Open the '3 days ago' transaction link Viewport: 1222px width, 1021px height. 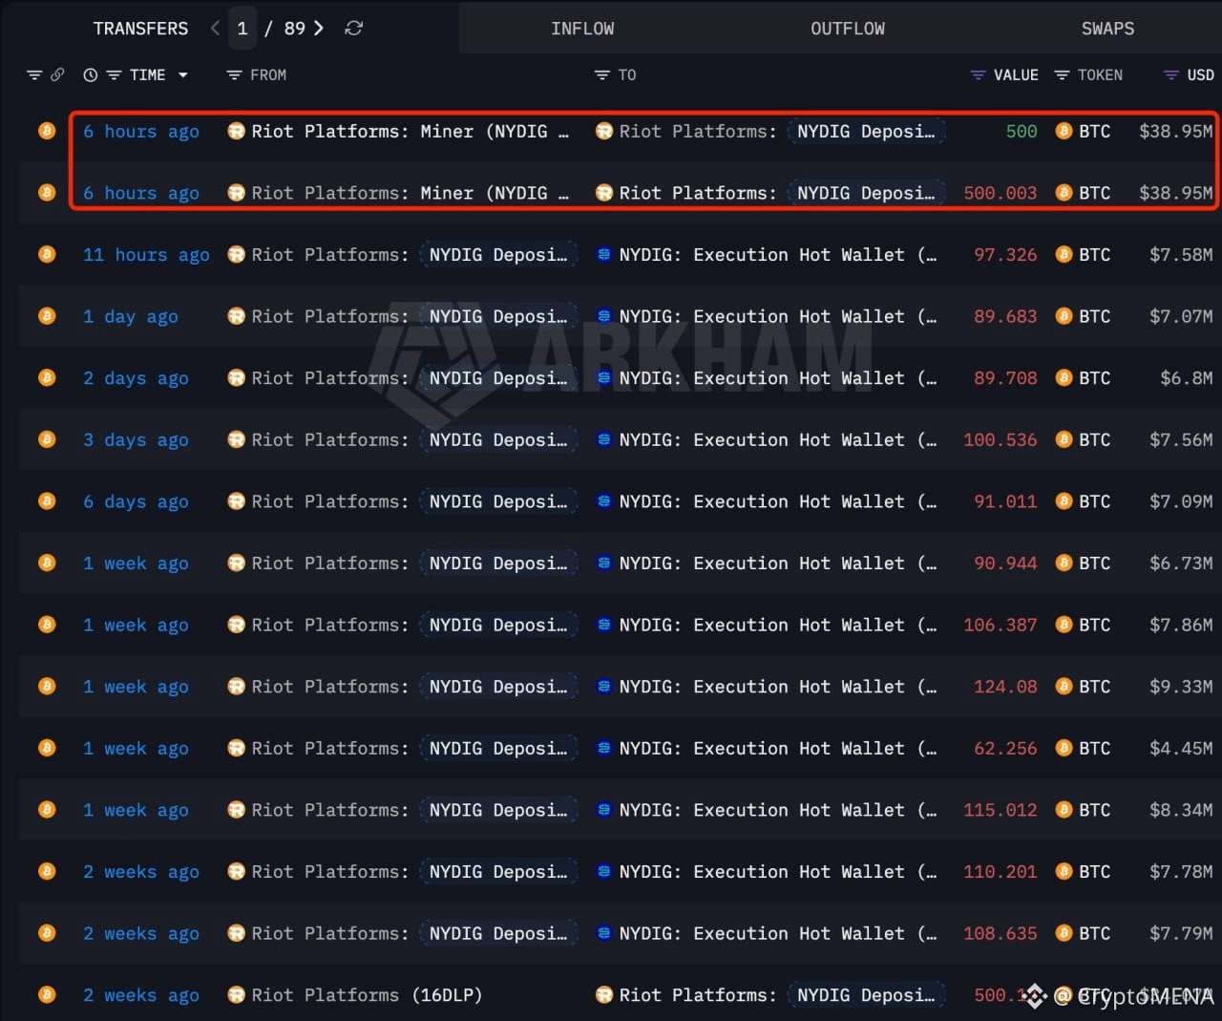click(x=136, y=440)
